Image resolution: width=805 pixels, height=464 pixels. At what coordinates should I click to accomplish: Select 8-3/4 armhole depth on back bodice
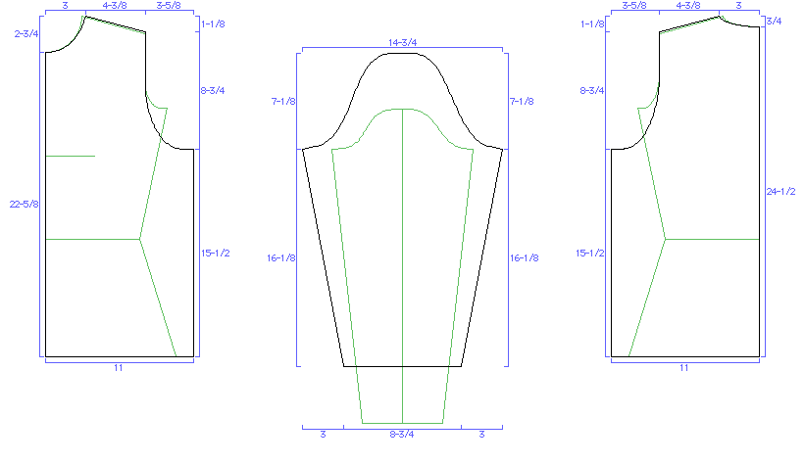[x=592, y=91]
